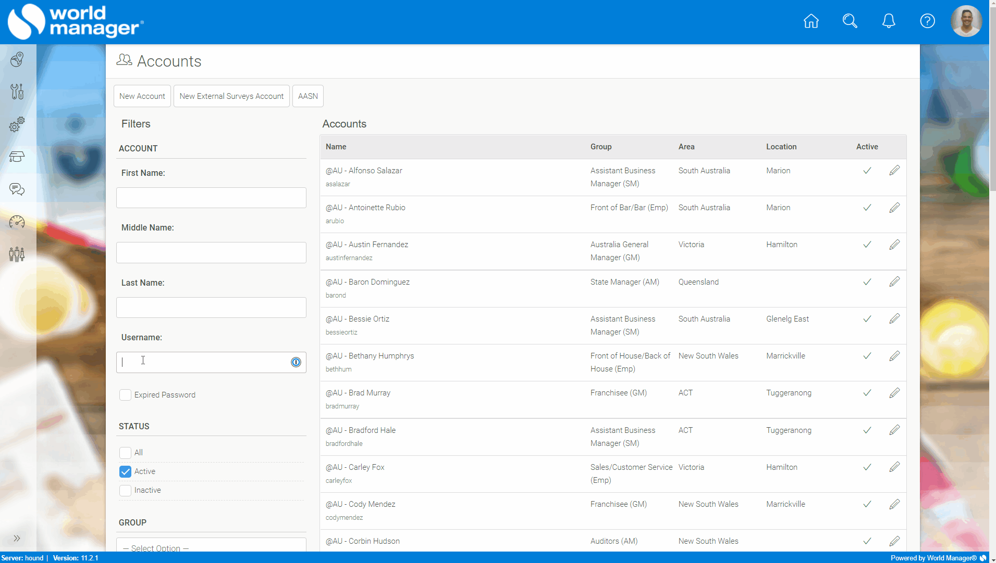Open the dashboard gauge sidebar icon

(x=17, y=222)
